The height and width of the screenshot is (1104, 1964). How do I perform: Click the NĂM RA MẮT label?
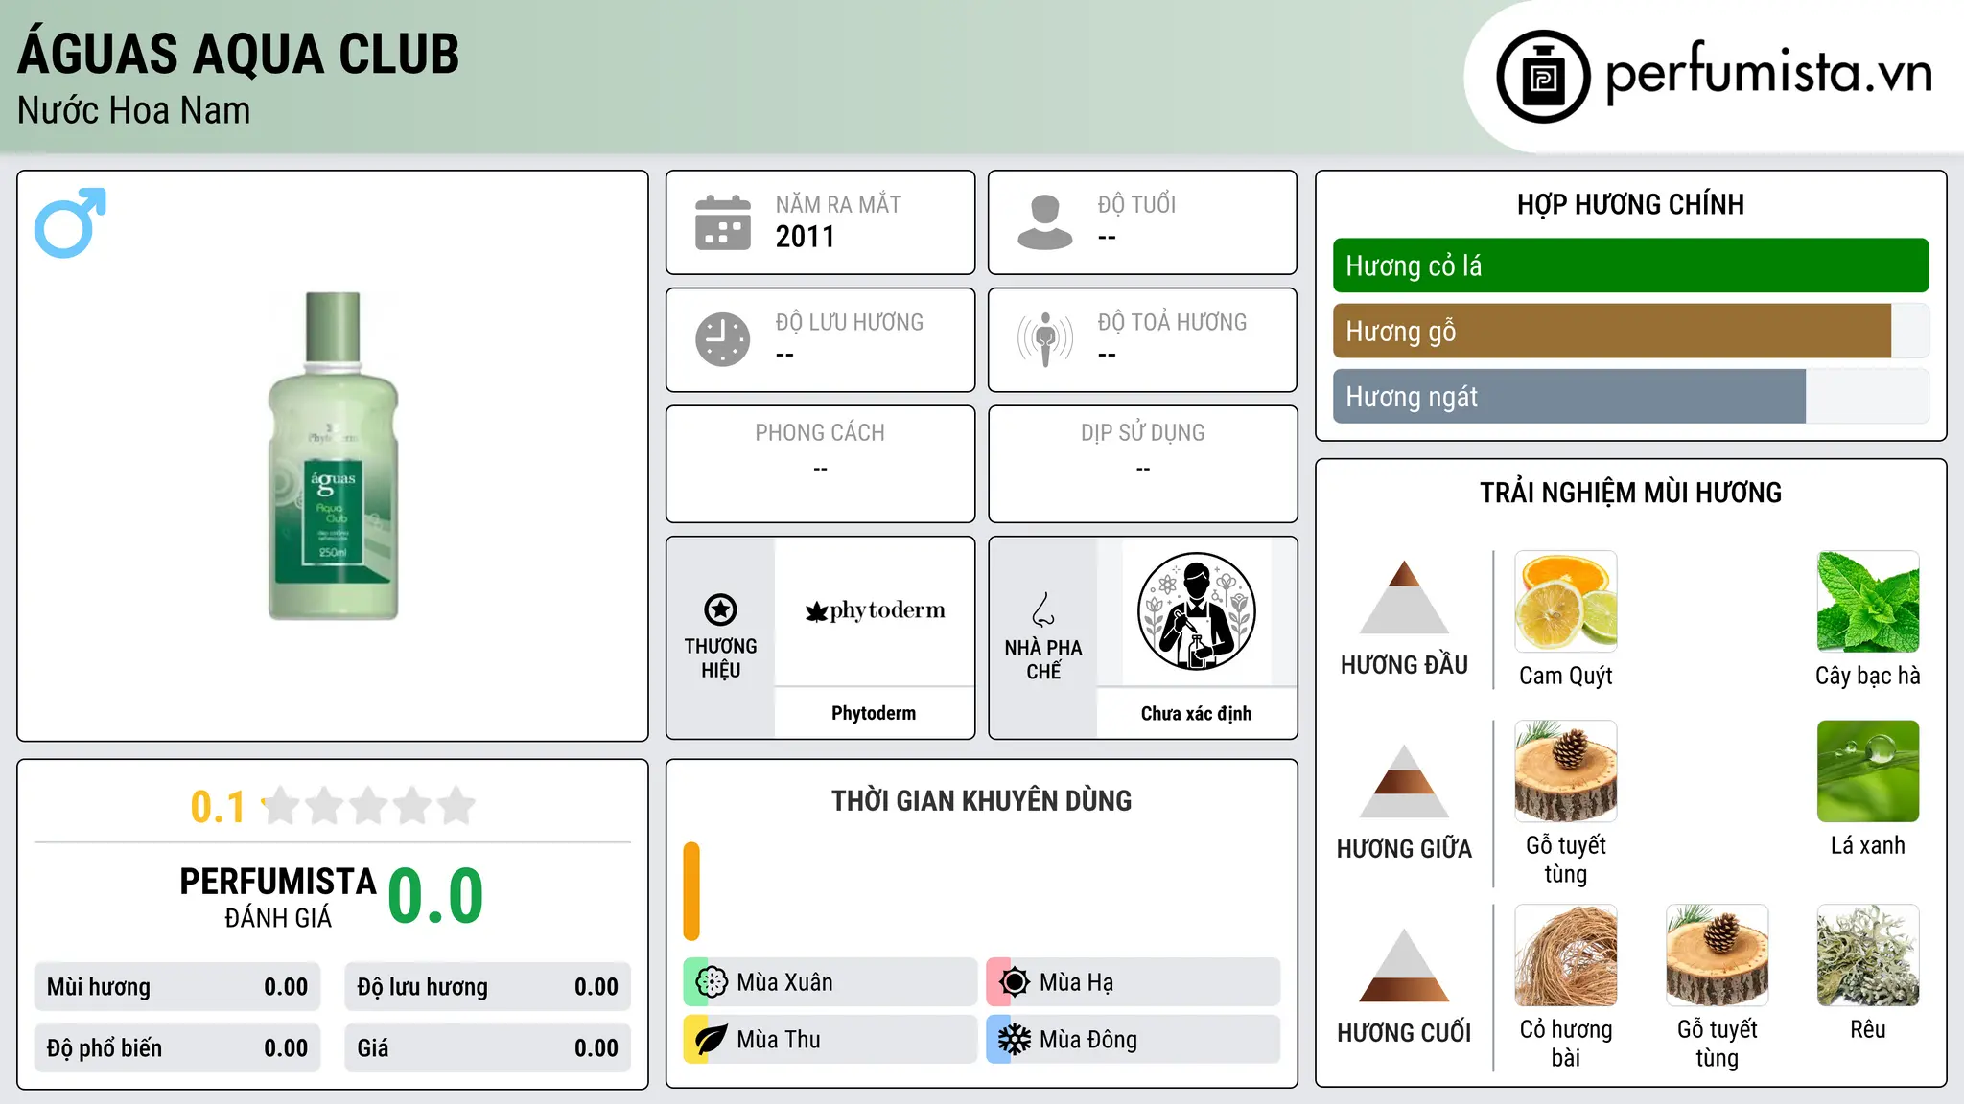(x=838, y=205)
